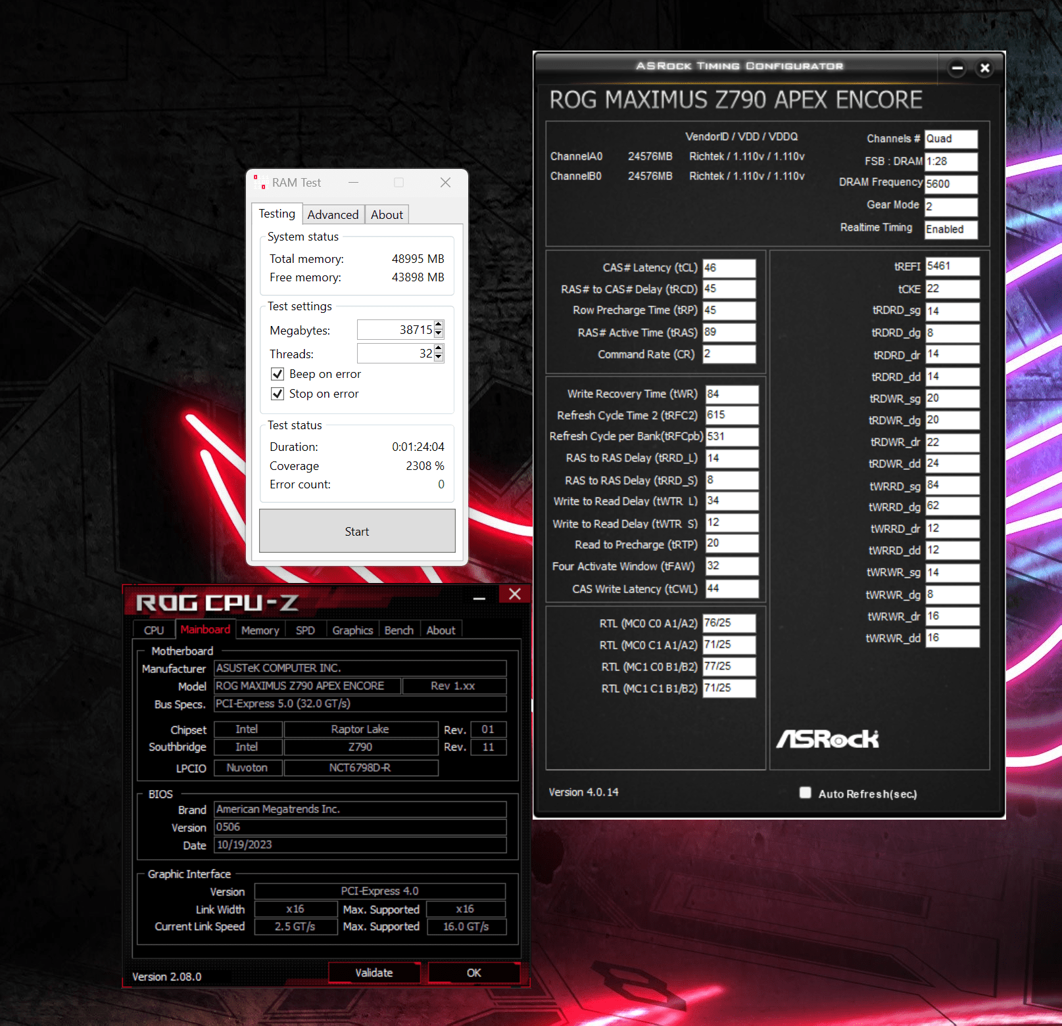Viewport: 1062px width, 1026px height.
Task: Click the tRFC2 value field showing 615
Action: point(732,415)
